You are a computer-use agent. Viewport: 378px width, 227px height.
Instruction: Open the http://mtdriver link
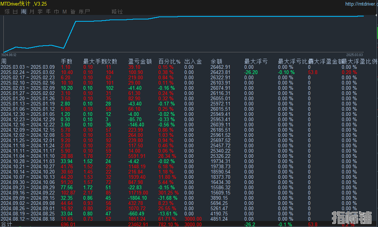[362, 4]
